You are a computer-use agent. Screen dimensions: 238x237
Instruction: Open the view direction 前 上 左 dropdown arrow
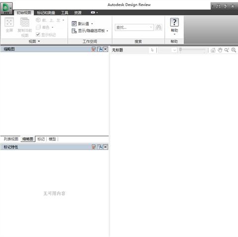coord(63,20)
